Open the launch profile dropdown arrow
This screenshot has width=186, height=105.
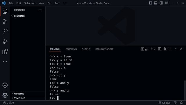(x=155, y=49)
